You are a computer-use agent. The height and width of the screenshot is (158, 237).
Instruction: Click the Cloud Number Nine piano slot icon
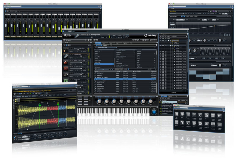pyautogui.click(x=66, y=68)
